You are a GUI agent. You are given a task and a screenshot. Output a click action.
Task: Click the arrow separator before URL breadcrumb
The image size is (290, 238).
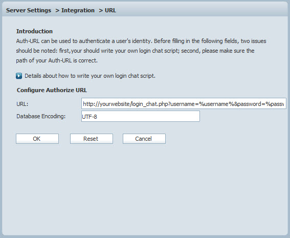point(101,11)
